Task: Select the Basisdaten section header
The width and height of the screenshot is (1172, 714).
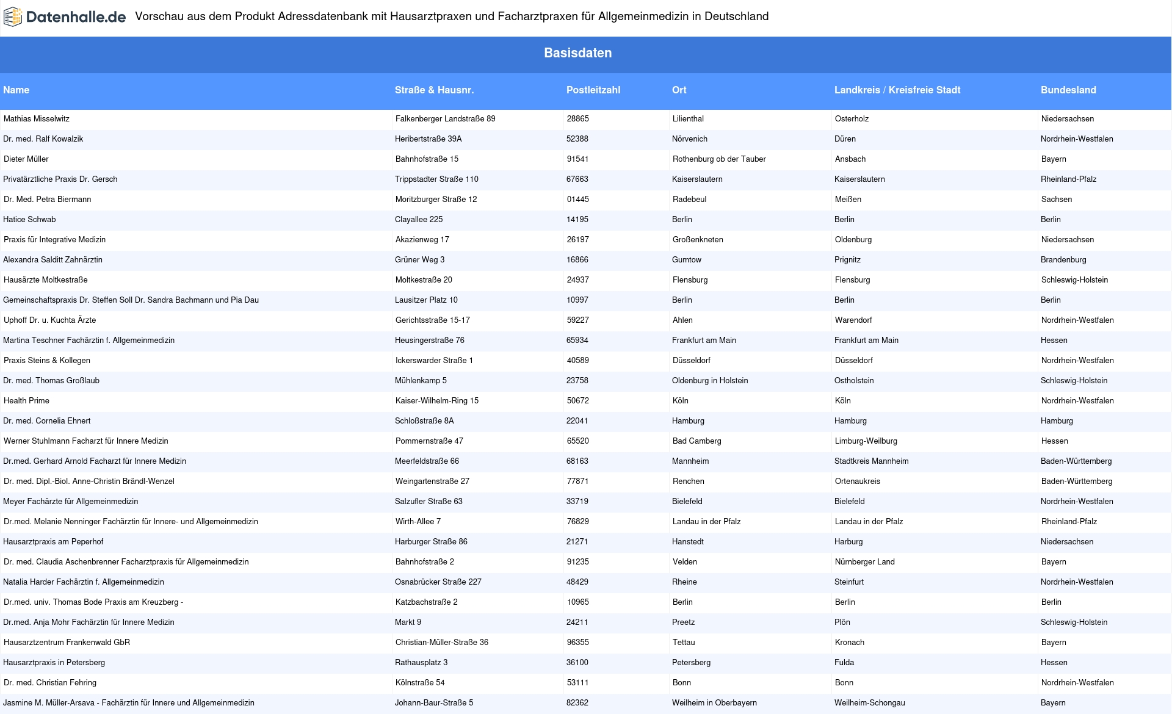Action: (x=577, y=53)
